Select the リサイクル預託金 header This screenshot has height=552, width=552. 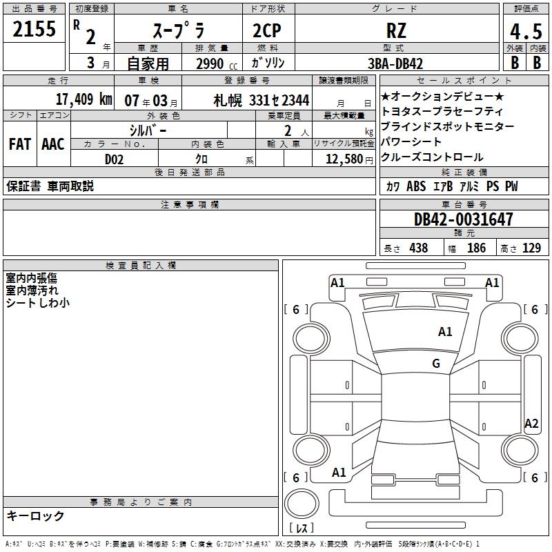pos(344,144)
